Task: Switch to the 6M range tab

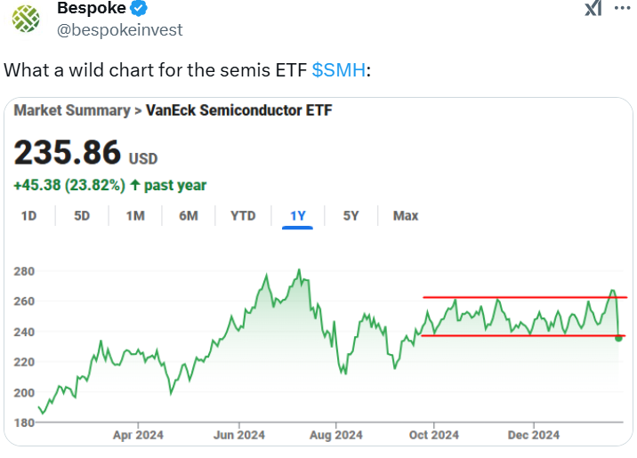Action: click(x=189, y=215)
